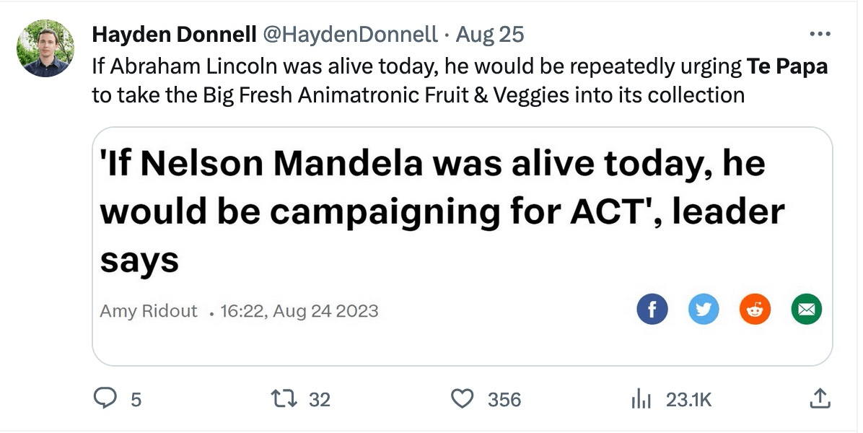
Task: Open the three-dot more options menu
Action: click(819, 34)
